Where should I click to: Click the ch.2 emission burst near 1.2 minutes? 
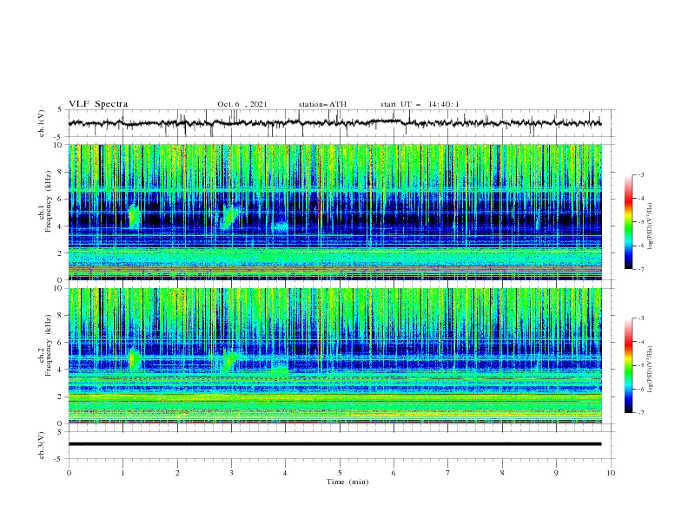tap(135, 359)
